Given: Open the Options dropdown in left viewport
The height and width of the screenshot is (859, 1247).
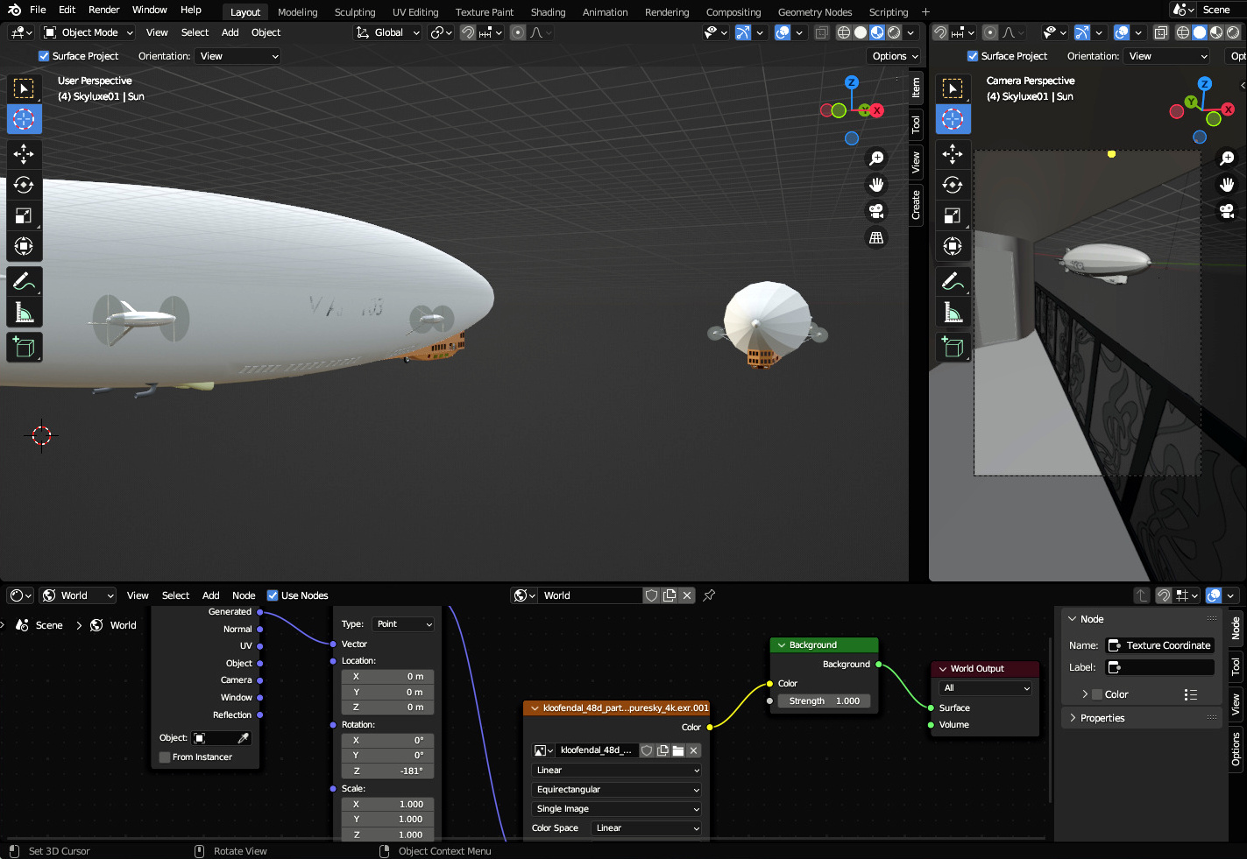Looking at the screenshot, I should (x=896, y=56).
